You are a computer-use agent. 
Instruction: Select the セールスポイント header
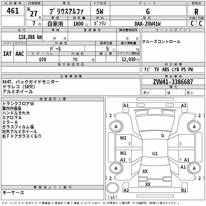coord(173,30)
